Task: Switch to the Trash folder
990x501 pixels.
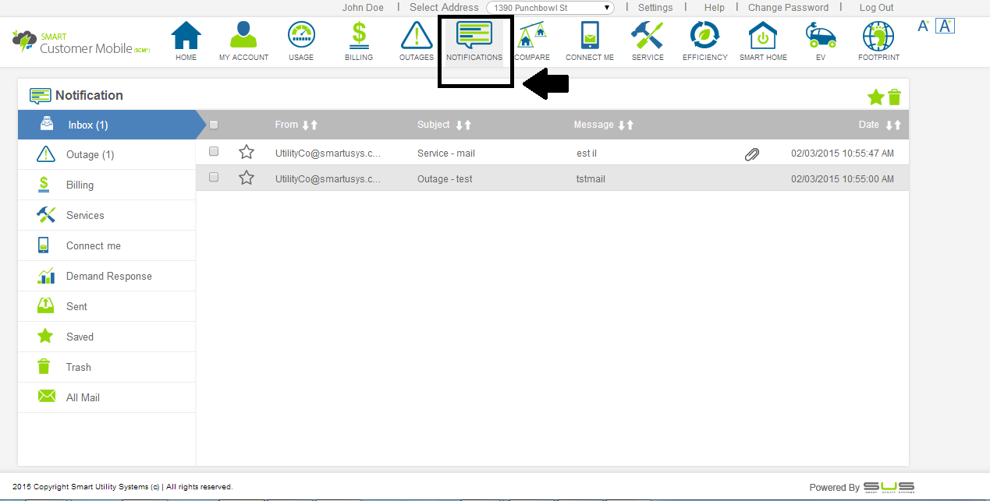Action: (78, 367)
